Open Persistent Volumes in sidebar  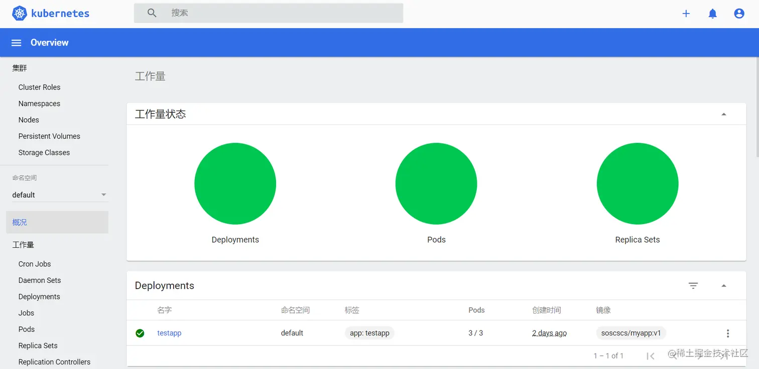point(49,136)
